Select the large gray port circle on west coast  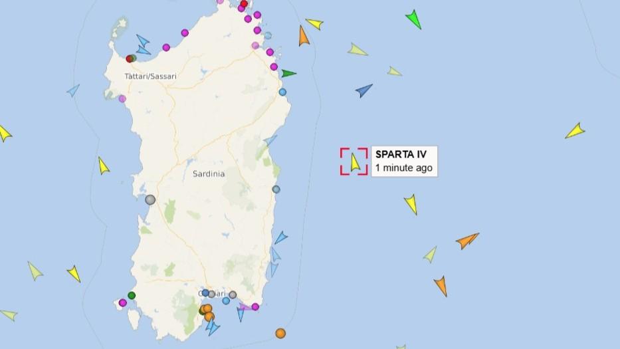click(150, 199)
